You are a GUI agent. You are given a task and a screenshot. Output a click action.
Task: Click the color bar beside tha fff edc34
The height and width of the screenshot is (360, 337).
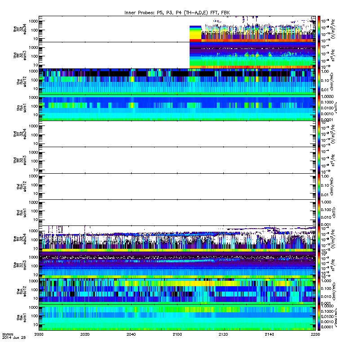click(x=319, y=29)
